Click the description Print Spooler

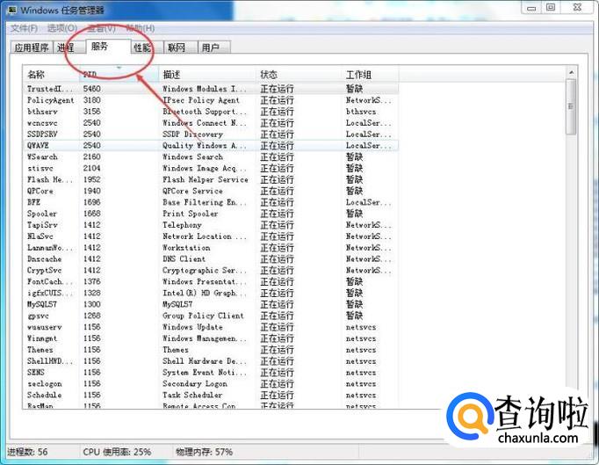[191, 214]
